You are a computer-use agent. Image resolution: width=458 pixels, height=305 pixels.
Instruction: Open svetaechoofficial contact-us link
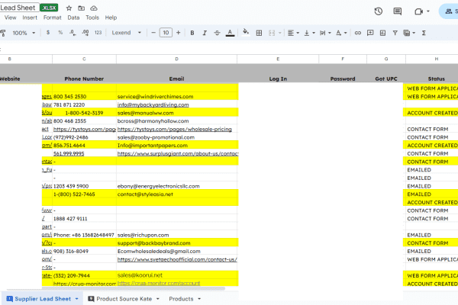(x=177, y=259)
